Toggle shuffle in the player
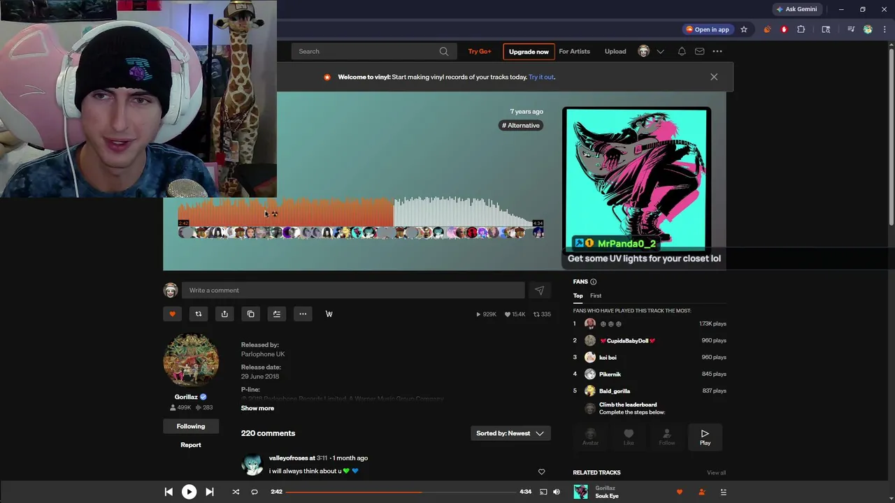Viewport: 895px width, 503px height. tap(236, 492)
